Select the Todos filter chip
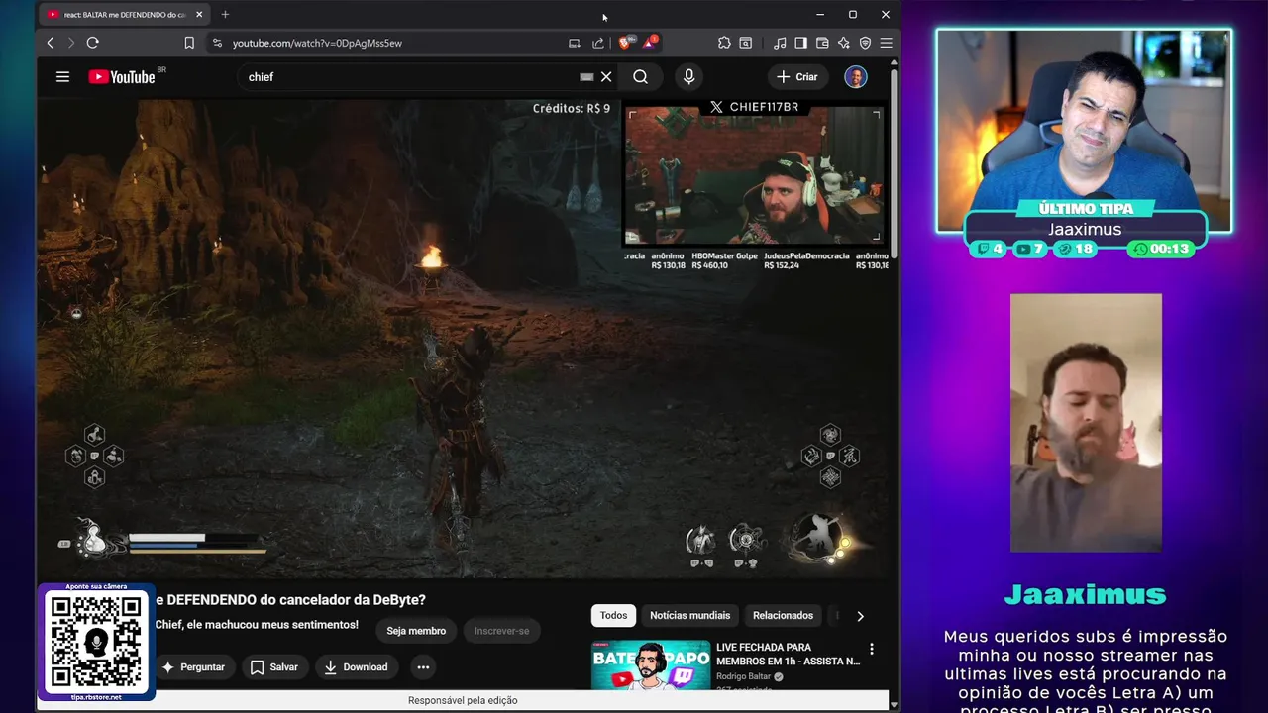 613,615
